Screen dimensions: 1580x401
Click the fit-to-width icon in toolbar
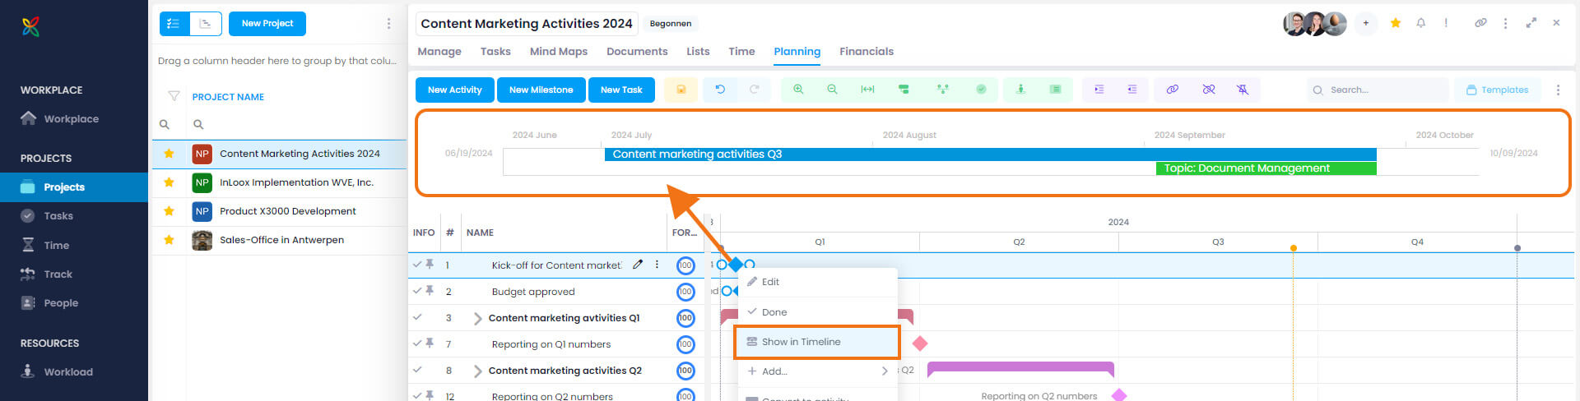867,90
